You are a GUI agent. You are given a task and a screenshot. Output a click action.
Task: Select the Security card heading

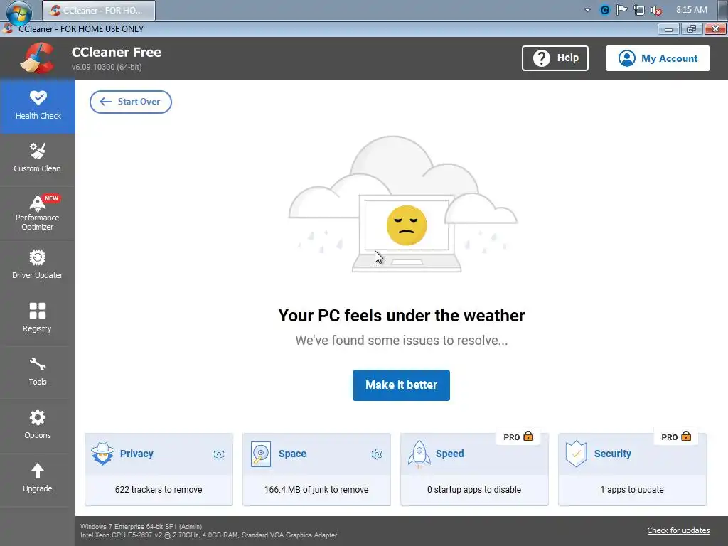pos(612,454)
